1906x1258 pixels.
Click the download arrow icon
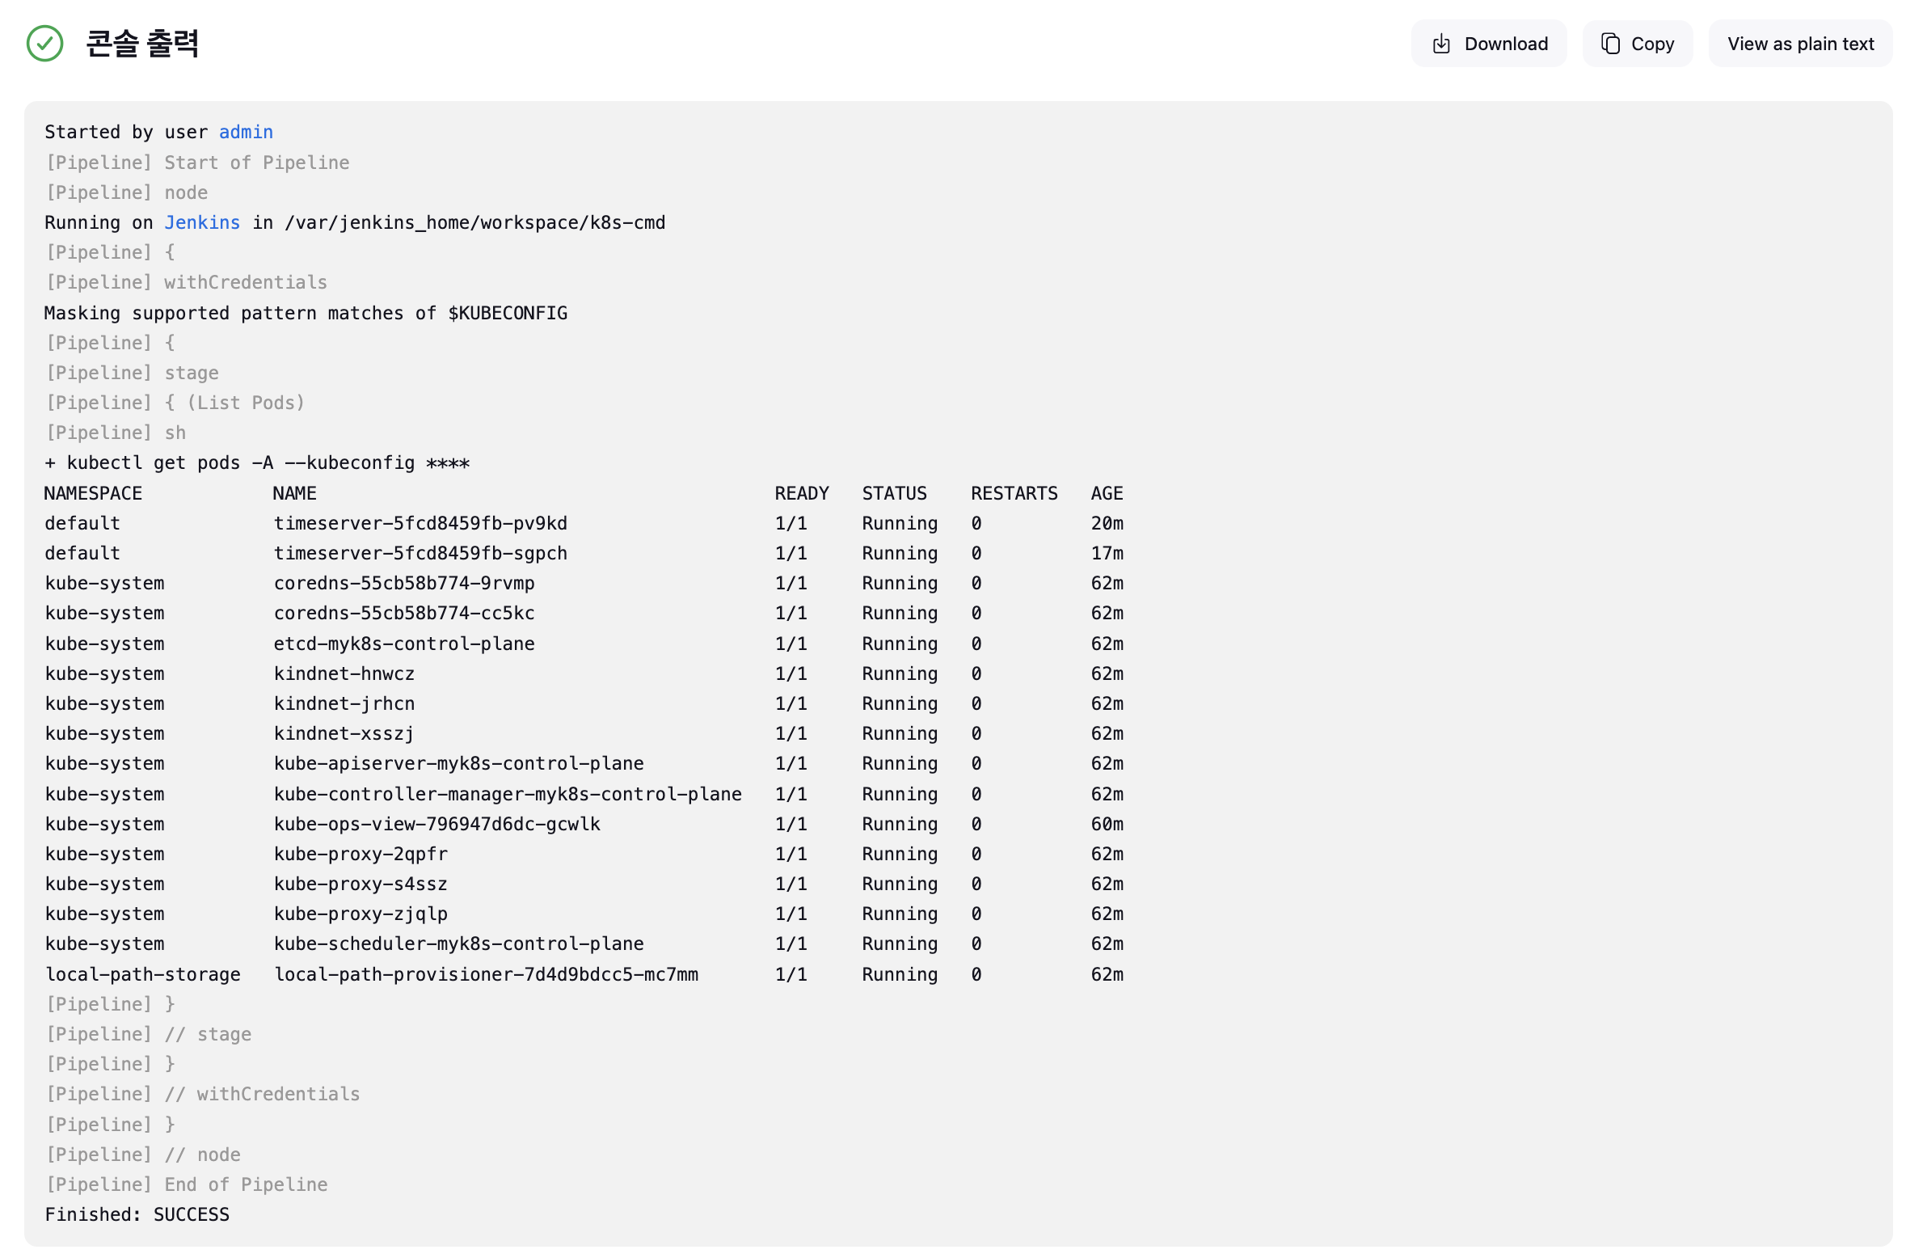[1440, 44]
